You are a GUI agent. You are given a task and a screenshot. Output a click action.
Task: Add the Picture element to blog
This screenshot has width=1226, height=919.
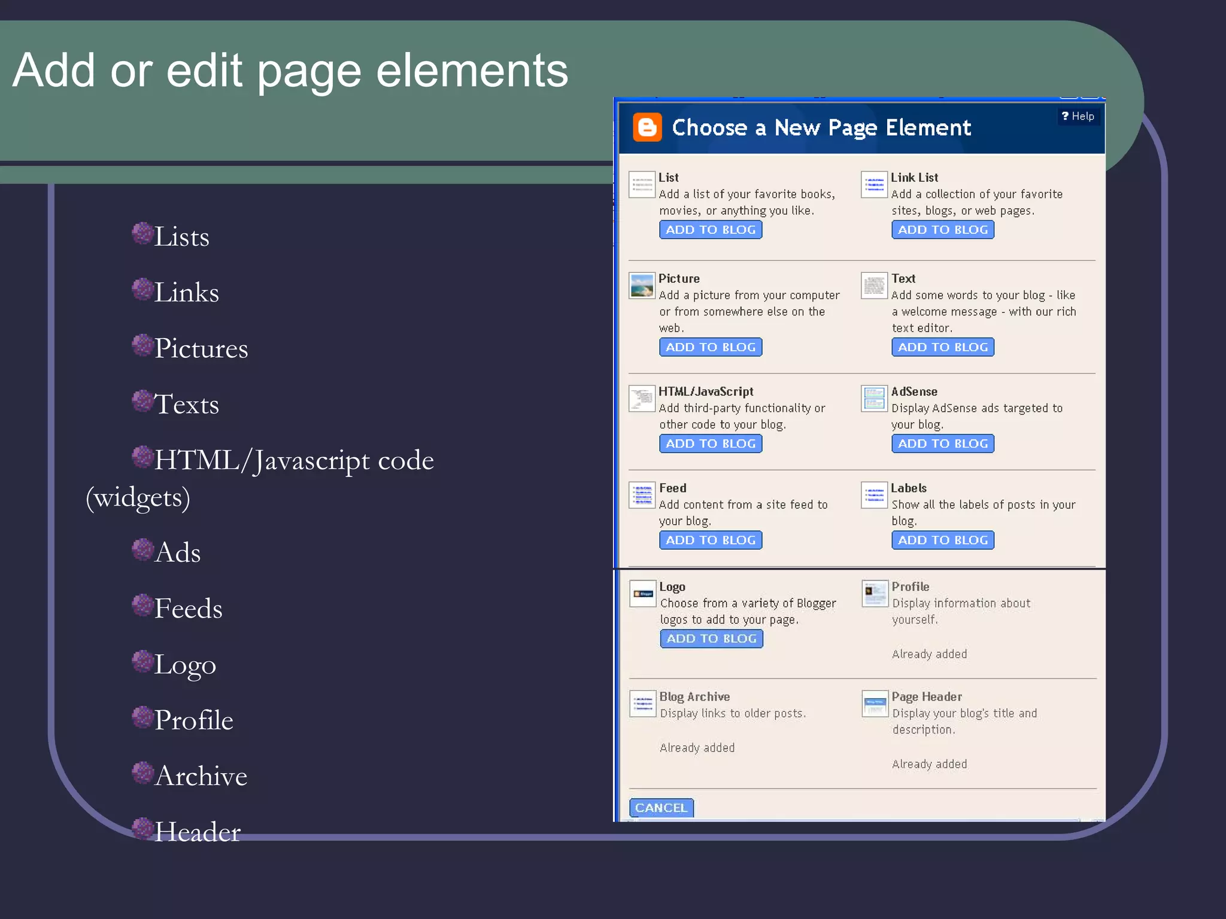[711, 347]
